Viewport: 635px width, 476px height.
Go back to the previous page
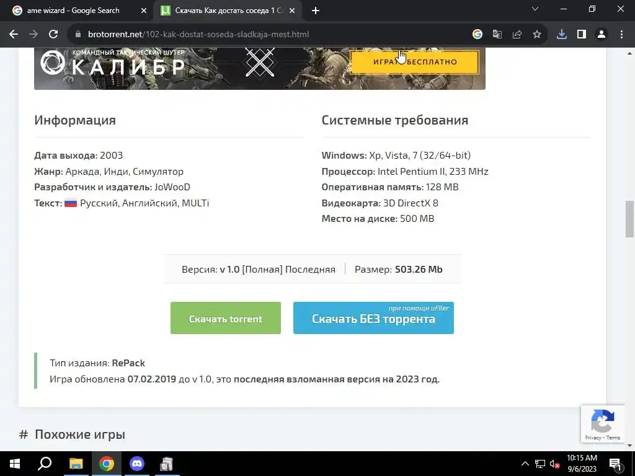[14, 35]
